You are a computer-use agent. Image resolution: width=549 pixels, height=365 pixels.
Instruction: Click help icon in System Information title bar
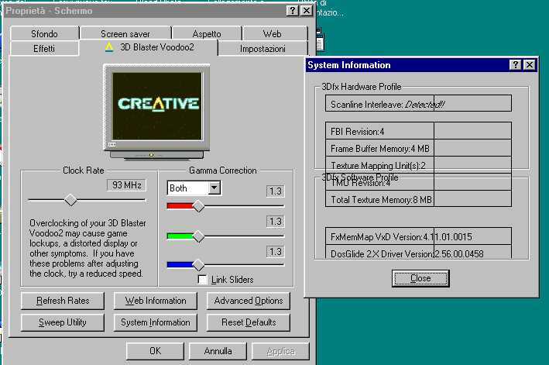[x=516, y=65]
